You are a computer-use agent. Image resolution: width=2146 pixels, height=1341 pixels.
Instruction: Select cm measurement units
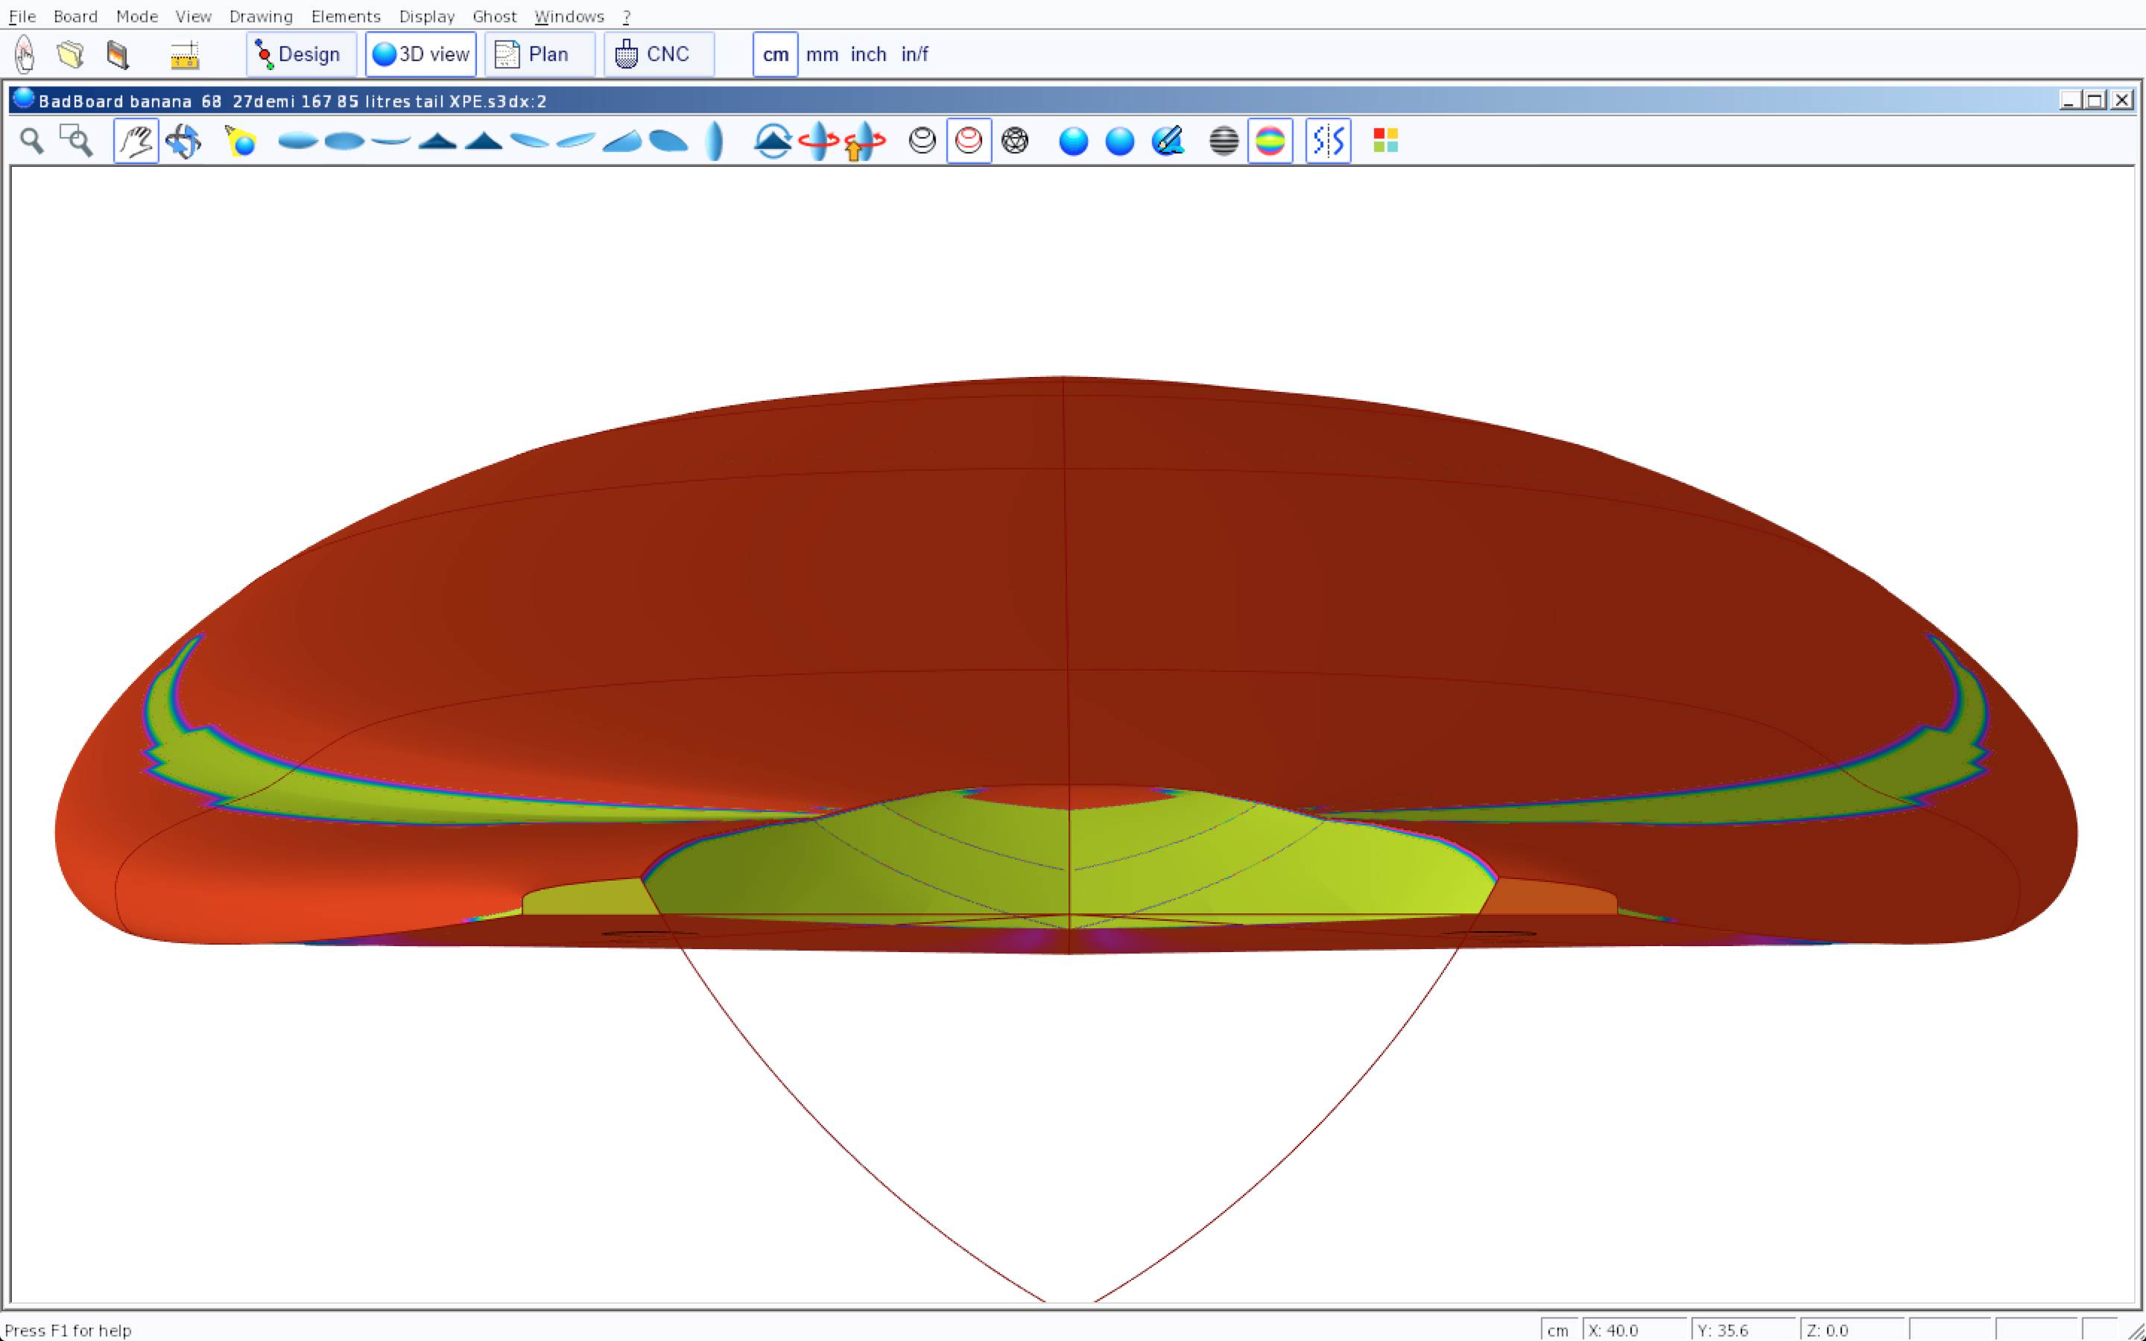[775, 55]
